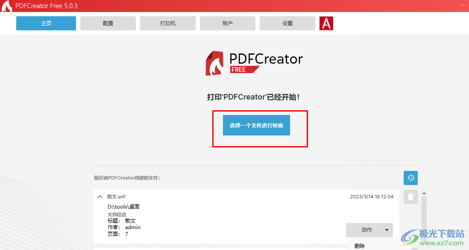This screenshot has height=250, width=469.
Task: Click the red Architect logo icon
Action: [x=326, y=24]
